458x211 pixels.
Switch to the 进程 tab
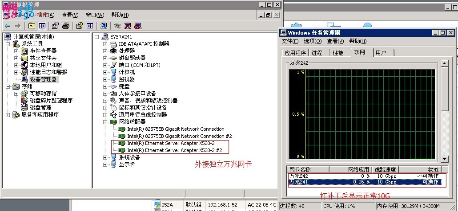(x=319, y=53)
